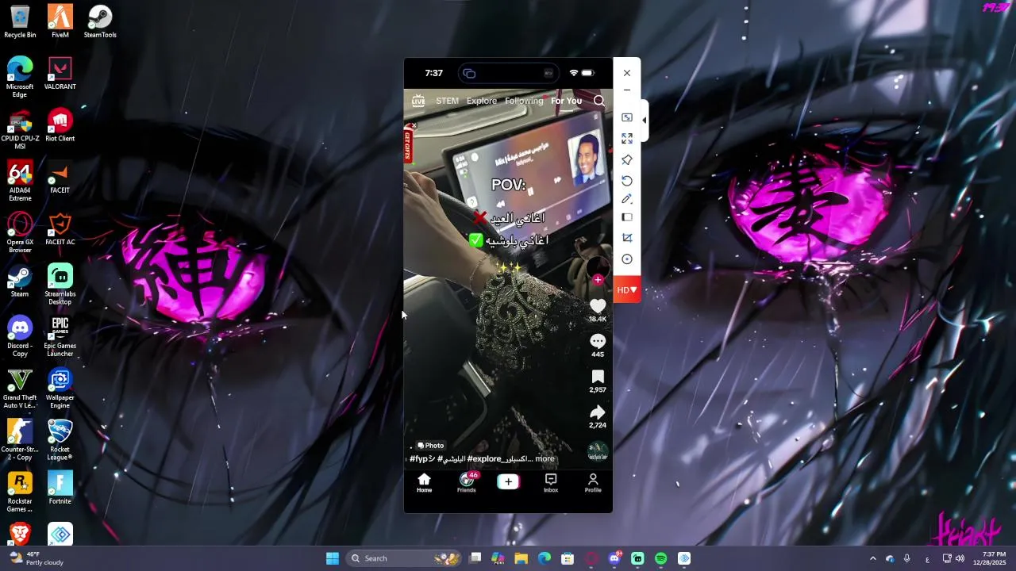This screenshot has width=1016, height=571.
Task: Open File Explorer from the taskbar
Action: (521, 558)
